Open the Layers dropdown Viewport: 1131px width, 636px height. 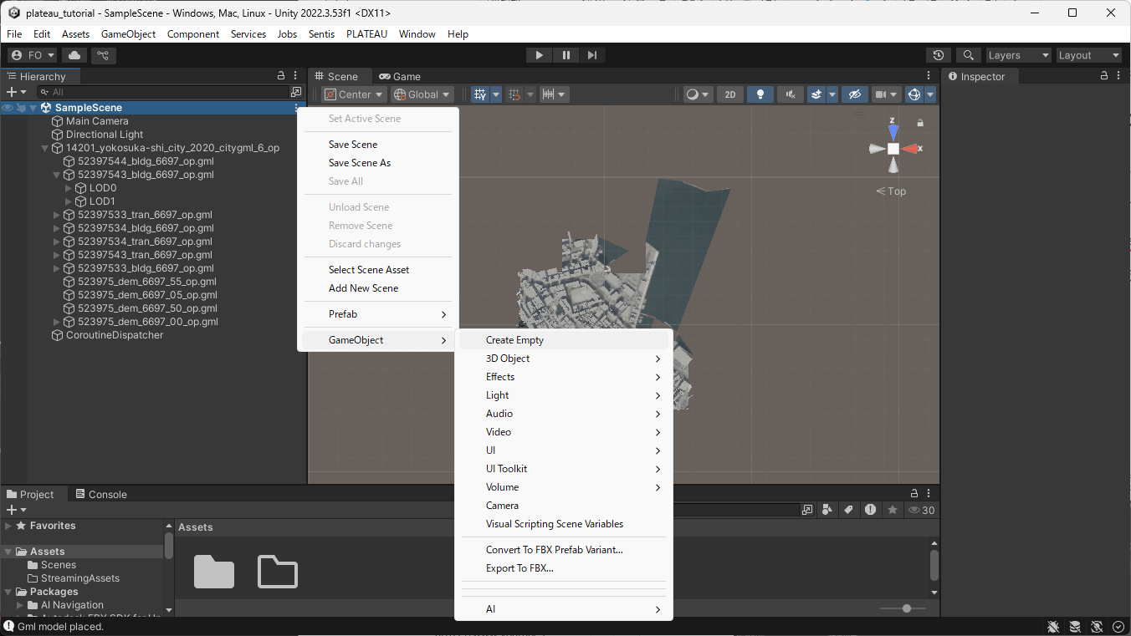tap(1018, 55)
